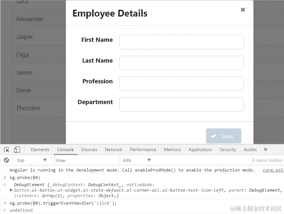
Task: Focus the Department text box
Action: [181, 104]
